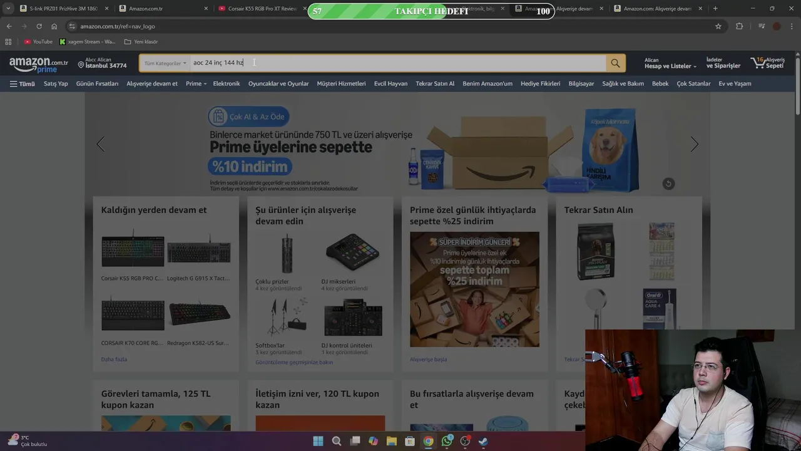Go back with browser arrow

[x=9, y=26]
